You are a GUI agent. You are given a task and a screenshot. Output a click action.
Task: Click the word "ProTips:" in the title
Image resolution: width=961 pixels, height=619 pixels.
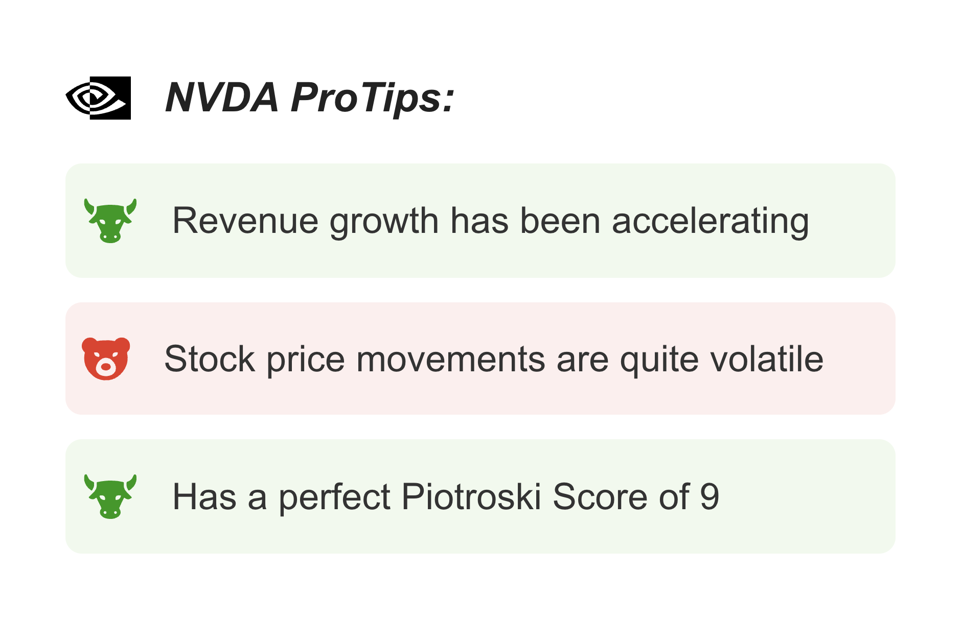[x=373, y=97]
